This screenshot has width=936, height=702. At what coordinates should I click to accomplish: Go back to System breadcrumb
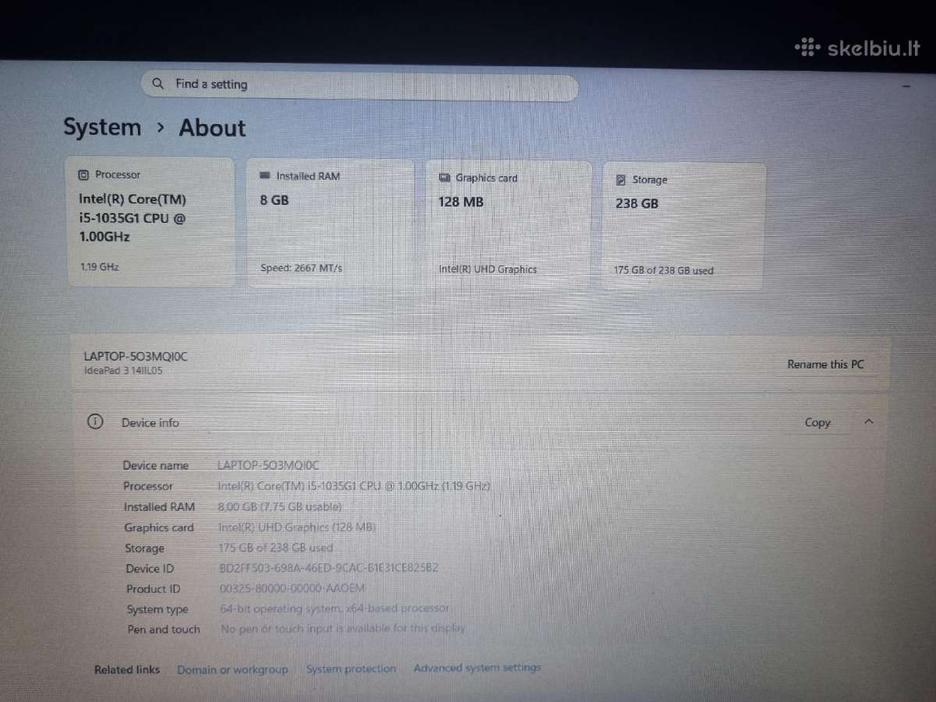click(x=102, y=127)
